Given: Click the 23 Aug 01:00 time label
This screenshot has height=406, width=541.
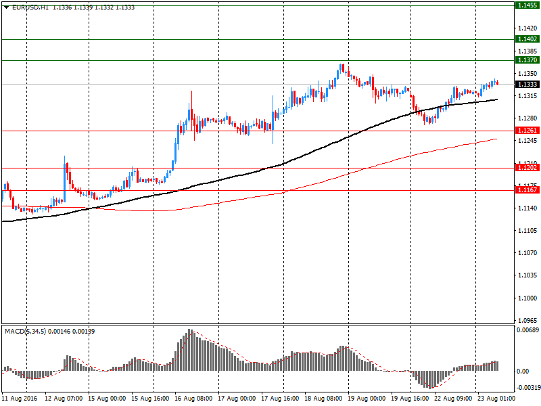Looking at the screenshot, I should (x=496, y=399).
